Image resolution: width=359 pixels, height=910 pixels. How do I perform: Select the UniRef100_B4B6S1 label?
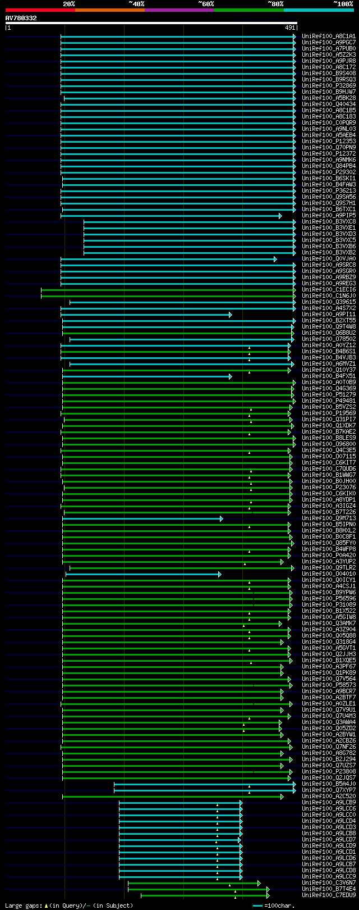329,352
